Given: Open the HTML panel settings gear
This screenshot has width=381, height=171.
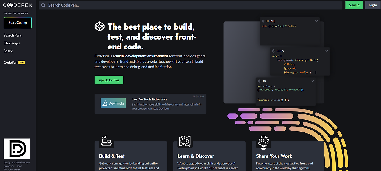Looking at the screenshot, I should [x=263, y=21].
